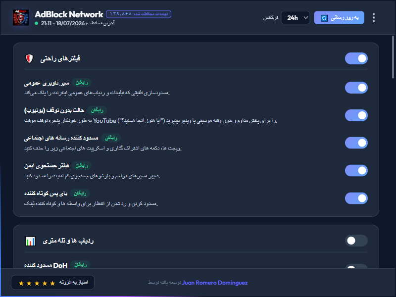Viewport: 396px width, 297px height.
Task: Rate with the second star
Action: click(x=29, y=283)
